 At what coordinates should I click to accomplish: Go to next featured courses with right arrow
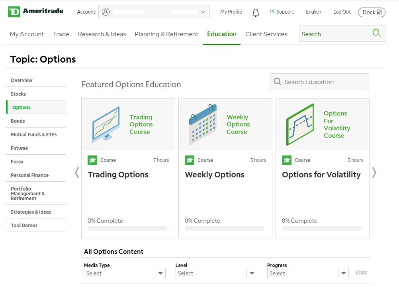(x=374, y=173)
